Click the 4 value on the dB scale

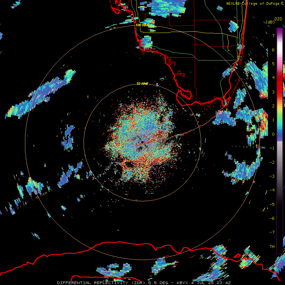[273, 78]
